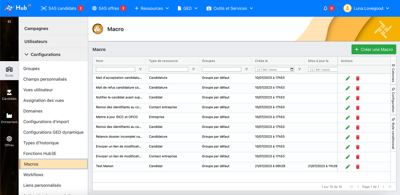Edit the Mail d'acceptation candidature macro
The width and height of the screenshot is (400, 195).
[348, 78]
